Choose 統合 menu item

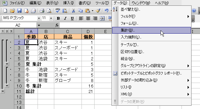click(x=152, y=59)
